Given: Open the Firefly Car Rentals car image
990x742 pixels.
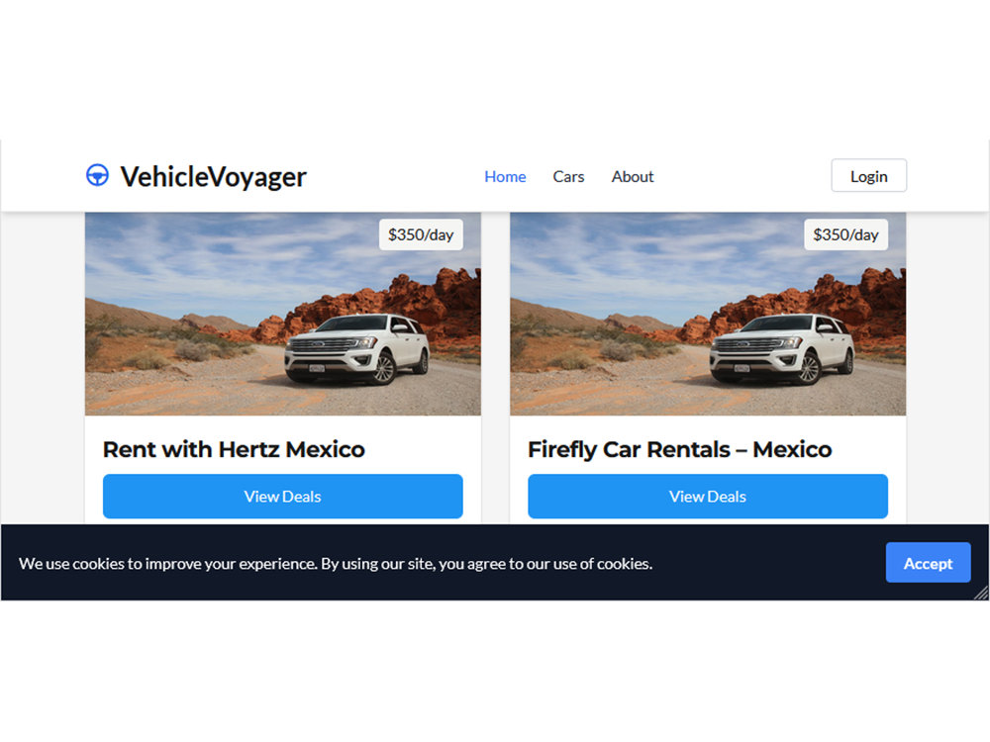Looking at the screenshot, I should [708, 314].
